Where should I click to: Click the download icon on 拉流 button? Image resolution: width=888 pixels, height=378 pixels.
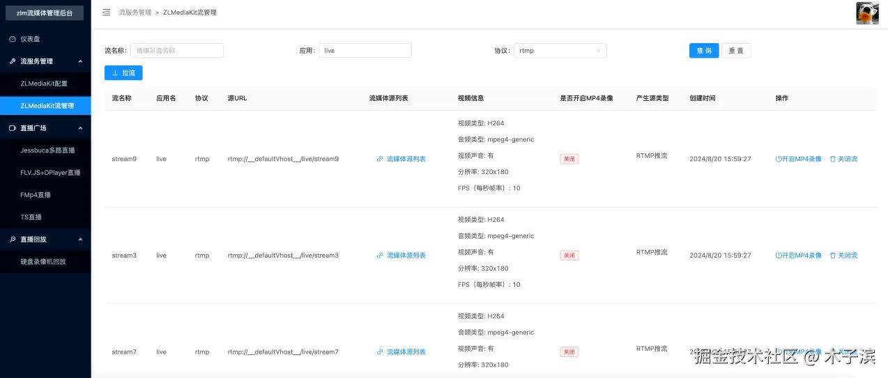116,73
